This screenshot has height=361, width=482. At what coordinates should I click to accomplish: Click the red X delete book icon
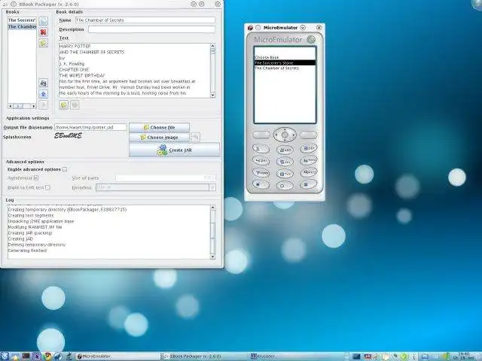click(44, 32)
